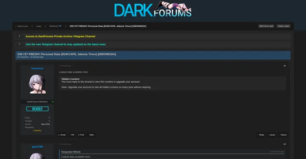Click the upgrade your account note text

(106, 87)
